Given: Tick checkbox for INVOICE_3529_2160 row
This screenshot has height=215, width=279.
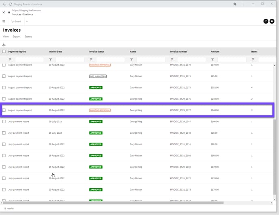Looking at the screenshot, I should (x=4, y=167).
